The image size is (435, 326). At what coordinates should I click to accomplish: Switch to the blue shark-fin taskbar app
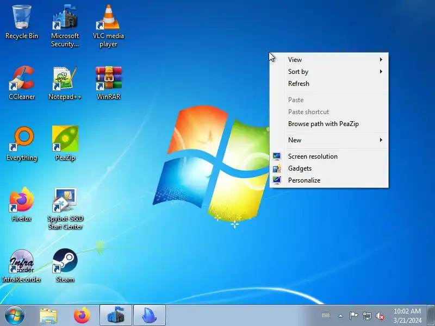point(150,316)
